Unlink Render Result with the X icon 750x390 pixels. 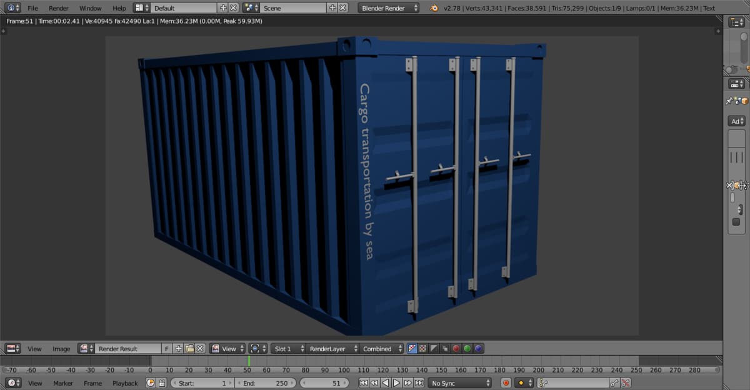tap(201, 349)
